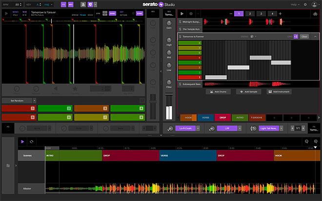322x201 pixels.
Task: Click the Lo-Fi Crush effect knob
Action: point(170,128)
